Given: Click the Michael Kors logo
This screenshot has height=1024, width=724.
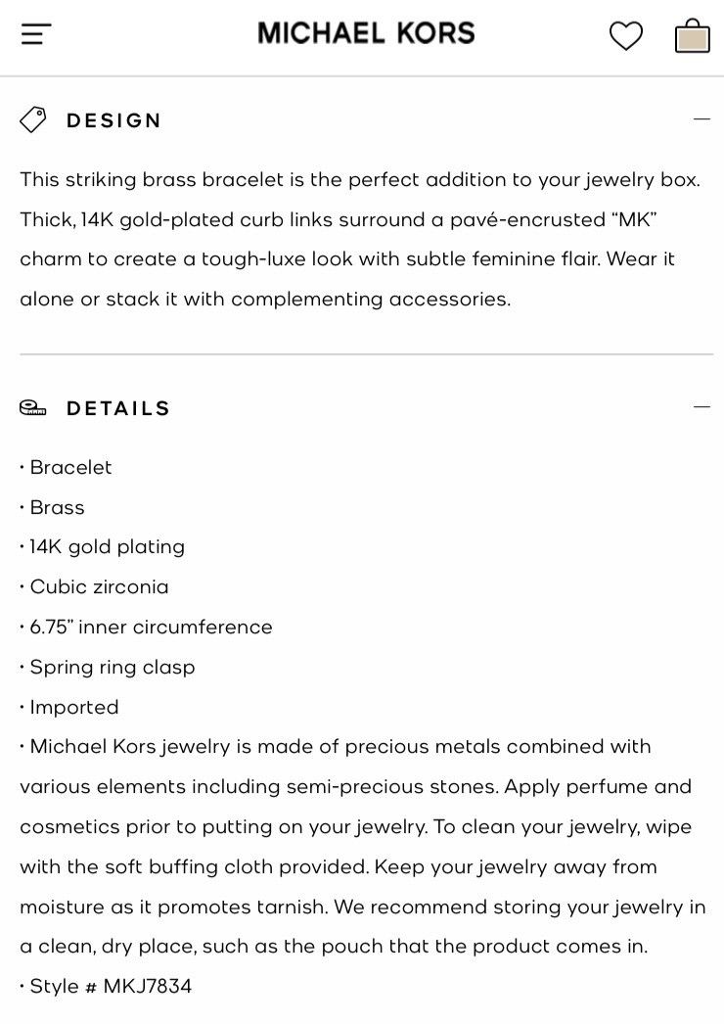Looking at the screenshot, I should [x=366, y=33].
